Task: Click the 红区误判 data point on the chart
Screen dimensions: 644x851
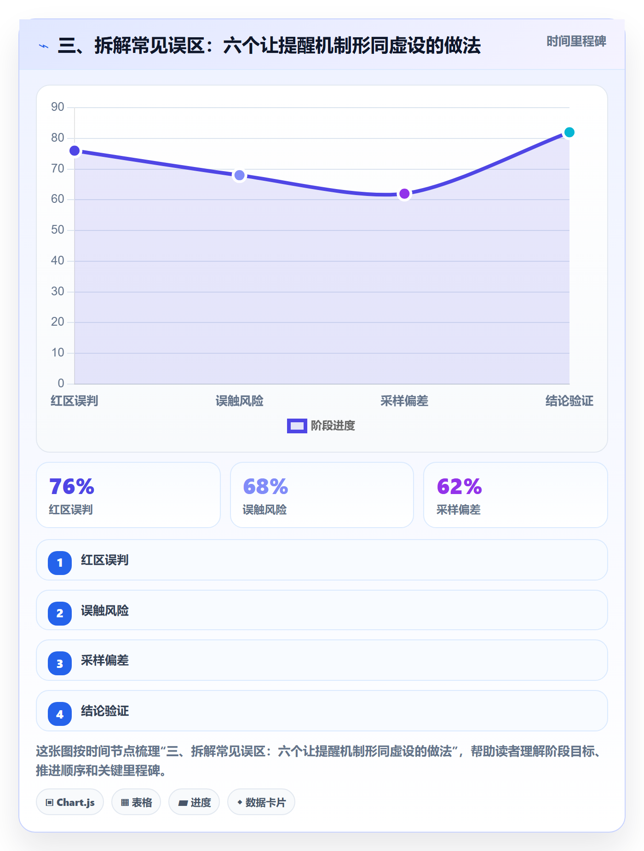Action: (75, 151)
